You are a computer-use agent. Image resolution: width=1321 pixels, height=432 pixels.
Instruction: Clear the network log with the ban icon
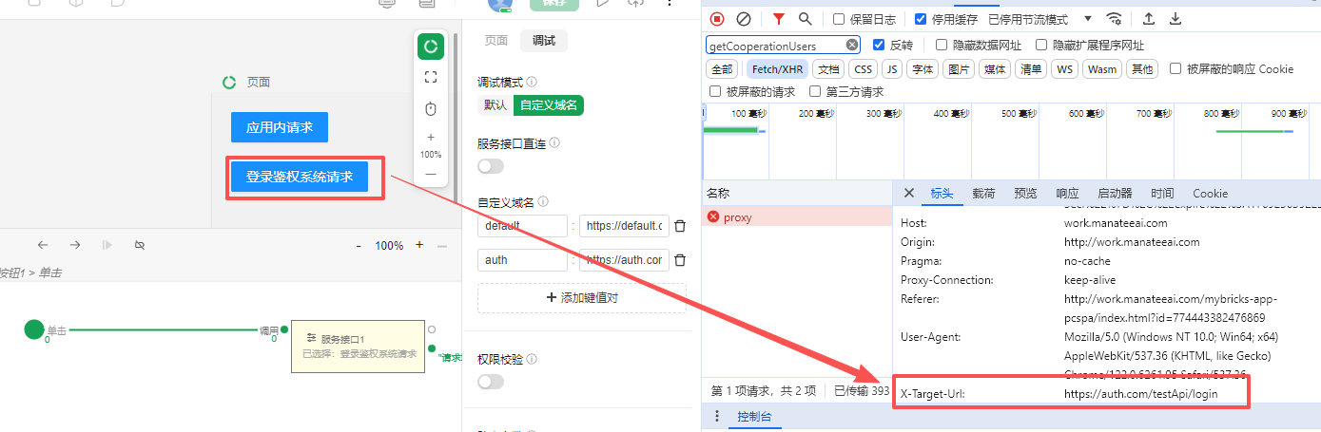click(744, 19)
